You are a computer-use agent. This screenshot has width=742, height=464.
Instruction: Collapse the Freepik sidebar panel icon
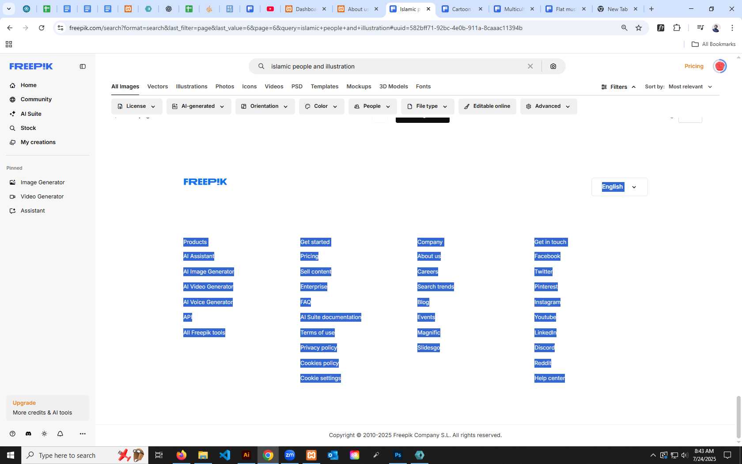pos(83,66)
